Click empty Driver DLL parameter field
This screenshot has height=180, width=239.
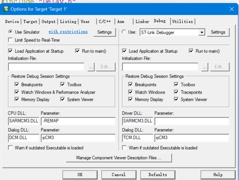(x=192, y=121)
